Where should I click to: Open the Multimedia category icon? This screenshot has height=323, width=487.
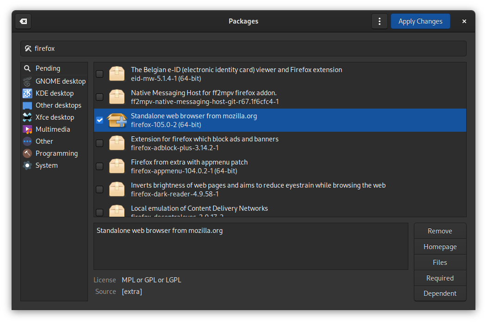(28, 129)
